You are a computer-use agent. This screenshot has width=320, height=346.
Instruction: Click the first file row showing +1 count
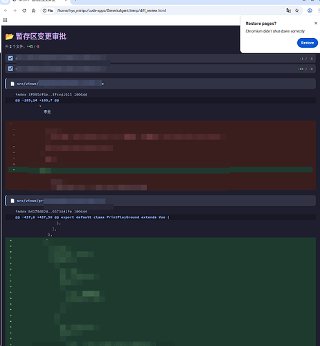point(160,59)
